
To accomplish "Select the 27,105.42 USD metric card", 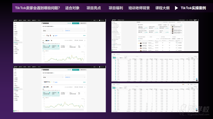I will click(x=47, y=47).
